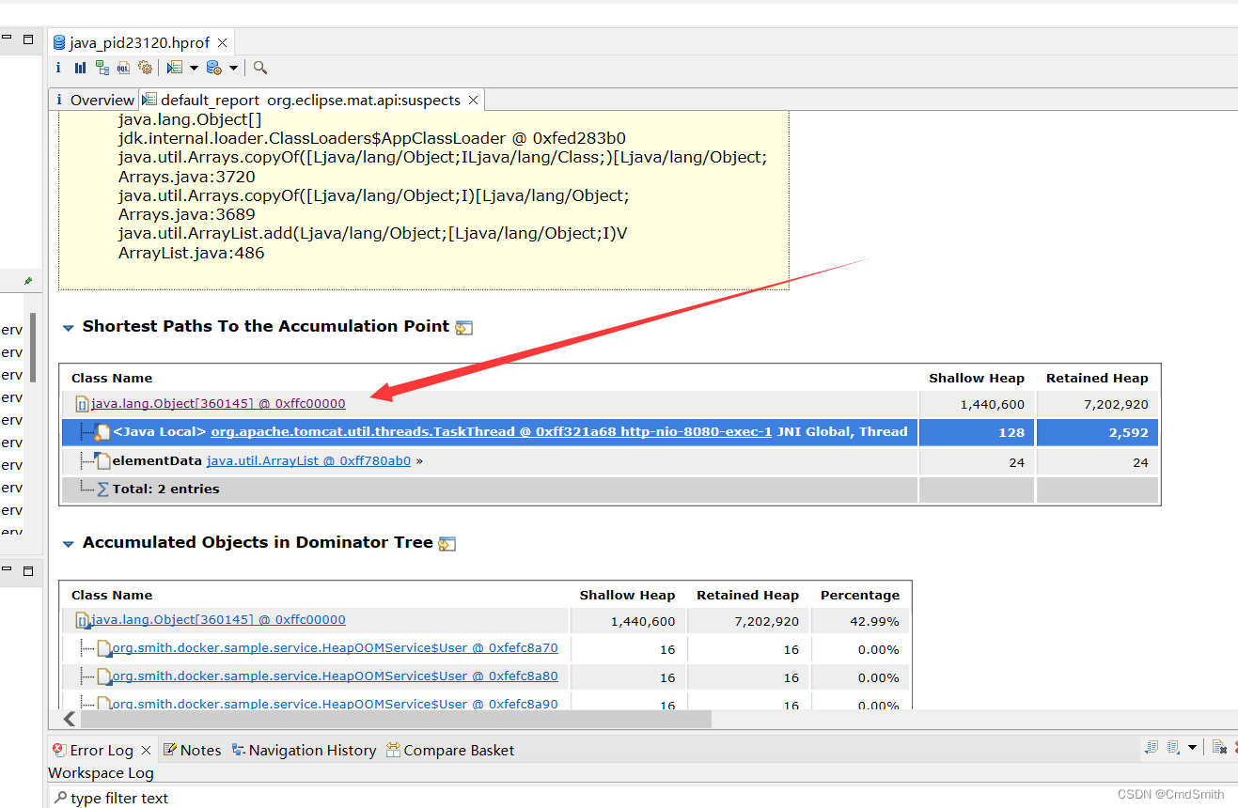Open the TaskThread http-nio-8080-exec-1 link
The height and width of the screenshot is (808, 1238).
(x=491, y=432)
